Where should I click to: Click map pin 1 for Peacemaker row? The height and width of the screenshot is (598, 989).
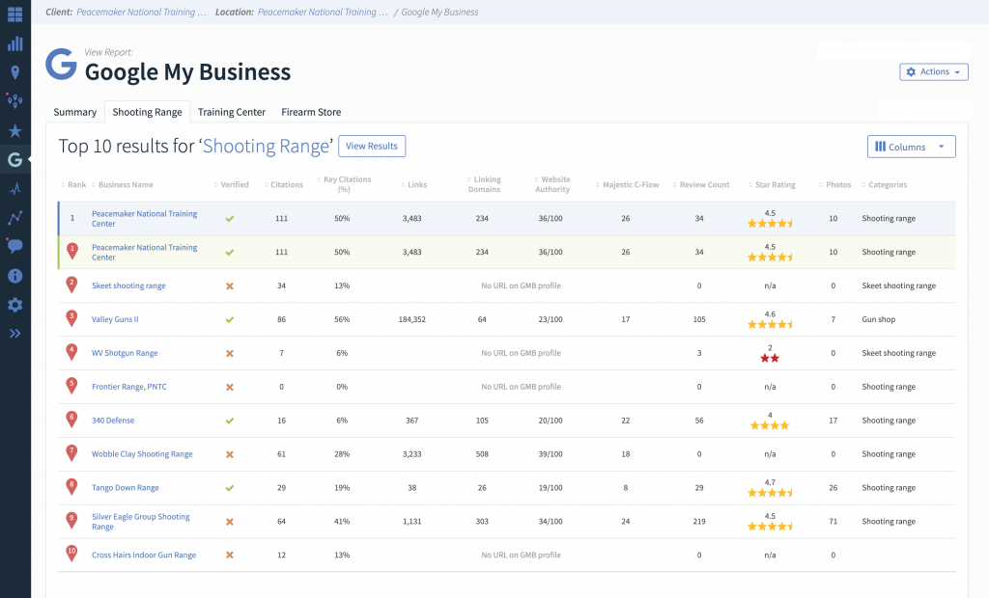[x=71, y=252]
